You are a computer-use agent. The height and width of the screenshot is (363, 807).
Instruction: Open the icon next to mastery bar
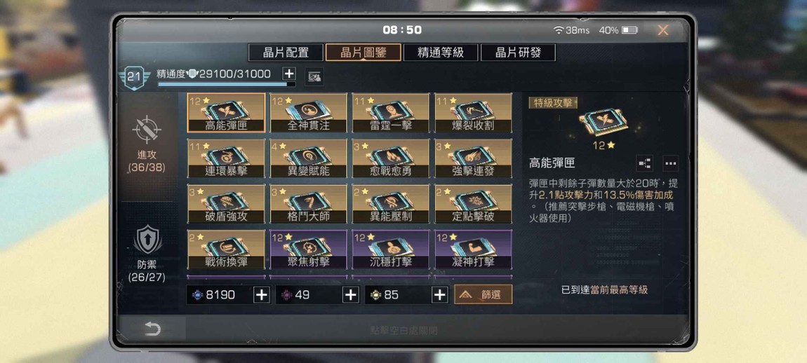[314, 77]
